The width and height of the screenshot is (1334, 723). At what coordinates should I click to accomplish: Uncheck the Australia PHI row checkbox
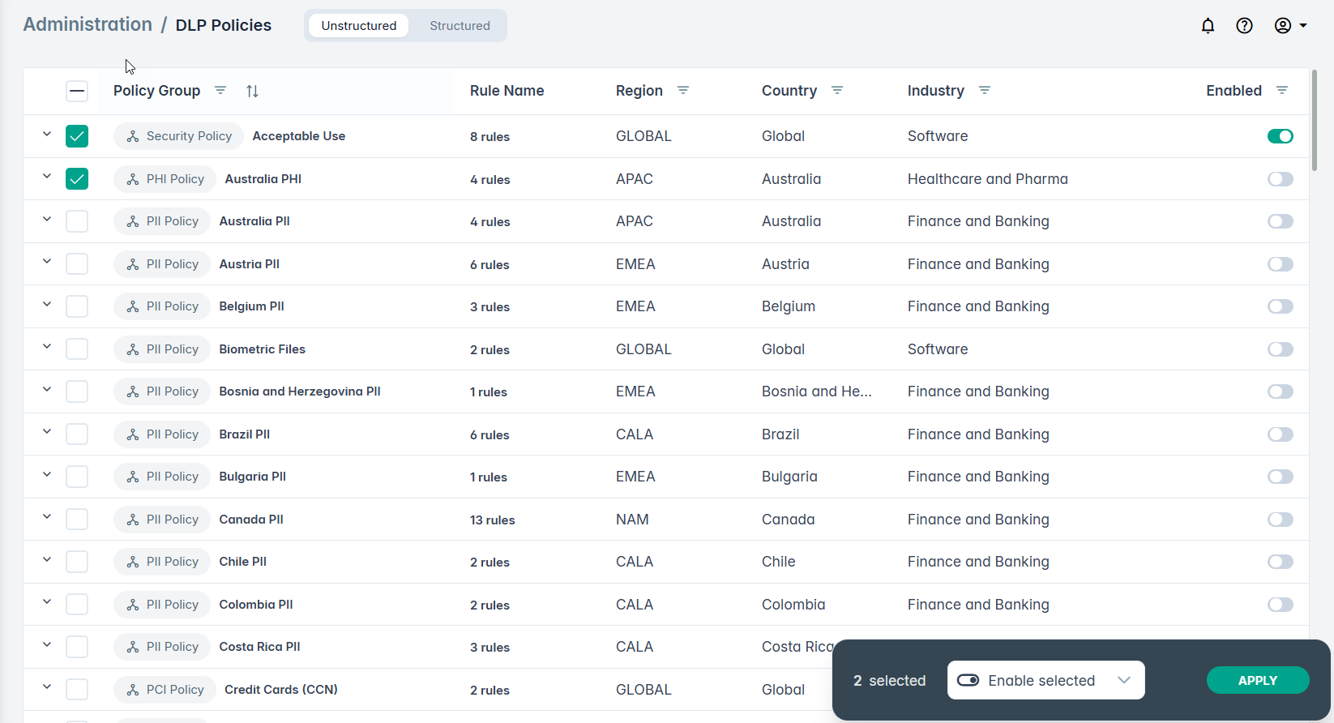[77, 179]
